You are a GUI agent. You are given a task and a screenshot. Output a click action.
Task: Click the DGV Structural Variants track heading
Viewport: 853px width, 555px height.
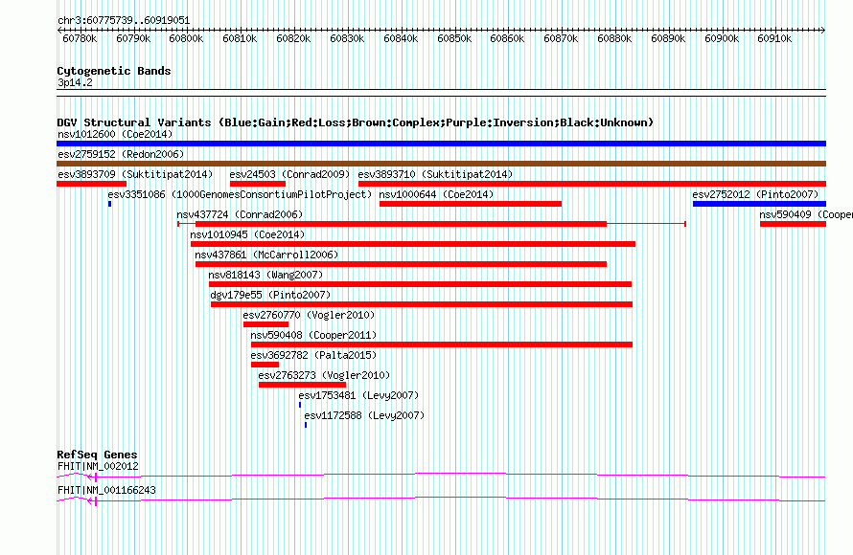click(x=356, y=122)
